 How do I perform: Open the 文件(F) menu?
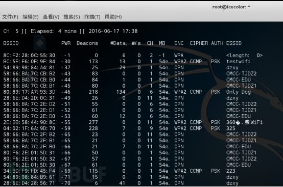click(x=10, y=17)
